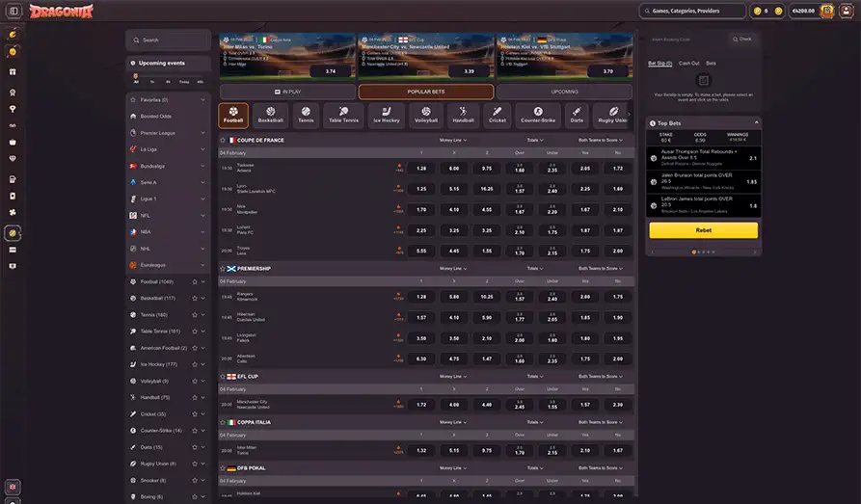Star Football (1049) in the sports list
Screen dimensions: 861x504
195,281
